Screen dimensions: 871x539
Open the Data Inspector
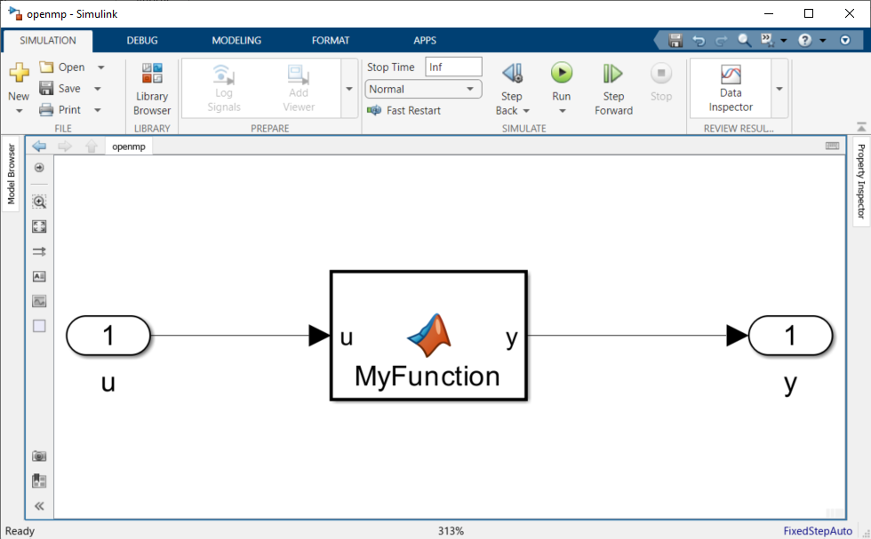coord(731,89)
